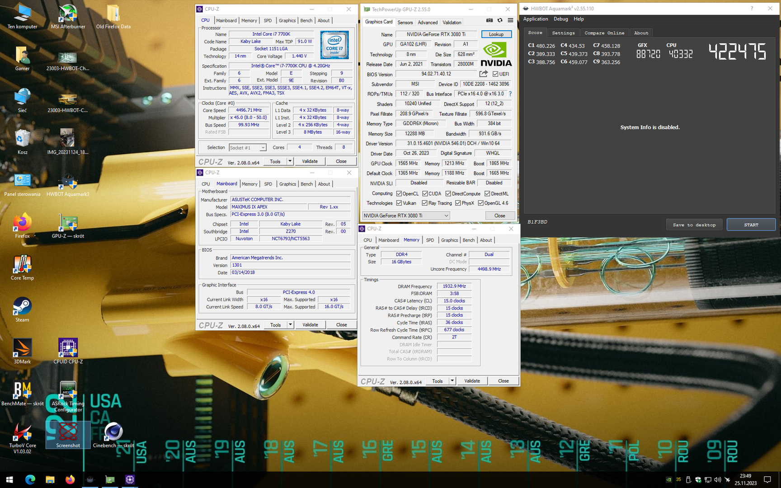781x488 pixels.
Task: Click the Windows Start button
Action: click(9, 479)
